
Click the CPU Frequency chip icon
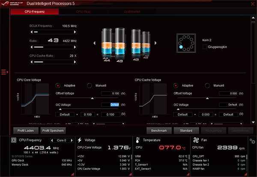click(x=14, y=140)
